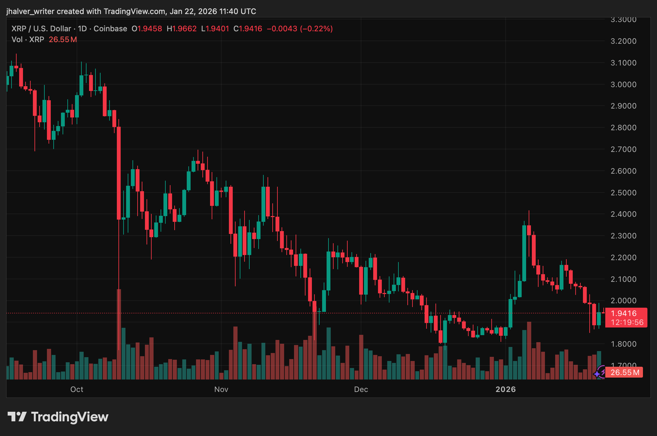657x436 pixels.
Task: Click the TradingView logo icon
Action: (17, 417)
